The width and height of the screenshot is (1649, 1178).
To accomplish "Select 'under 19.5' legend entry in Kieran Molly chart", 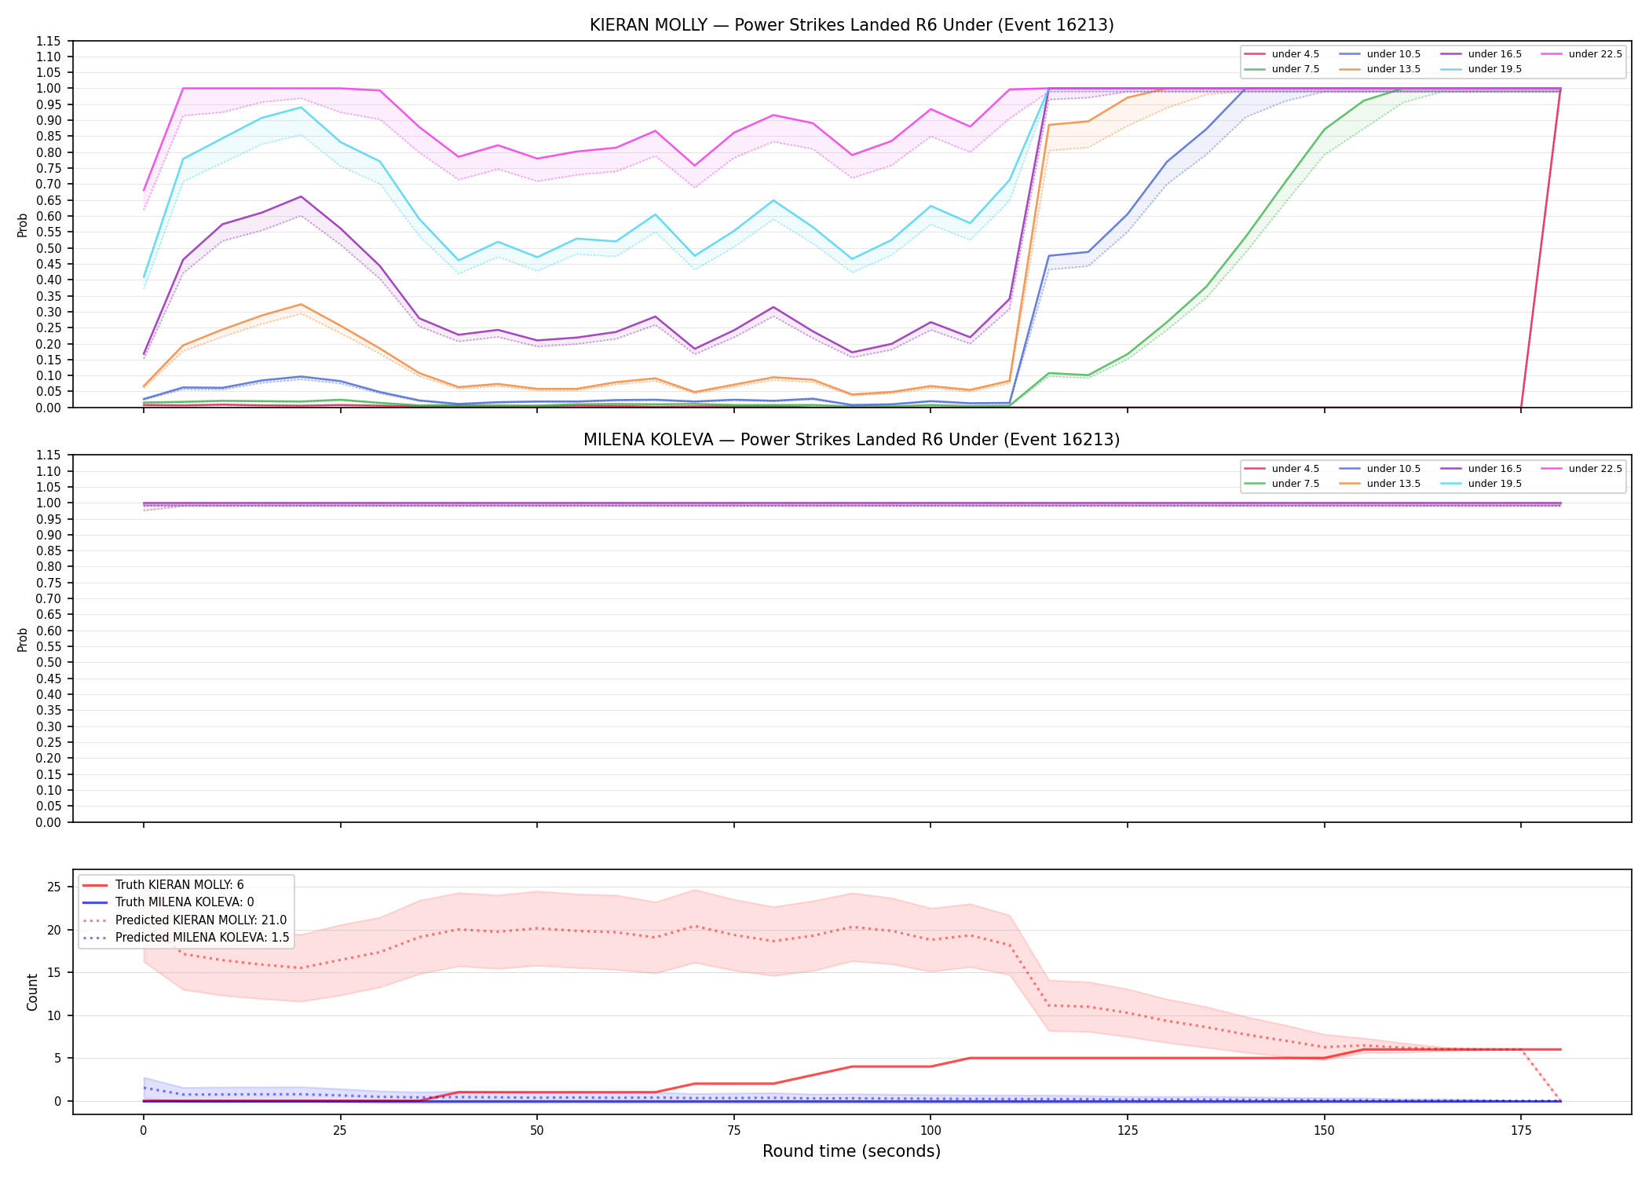I will (x=1482, y=69).
